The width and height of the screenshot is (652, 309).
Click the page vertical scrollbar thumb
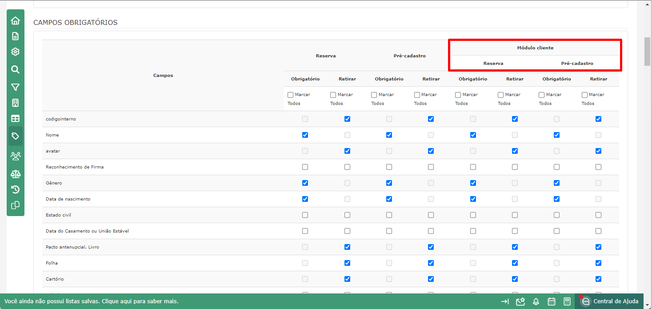pos(648,52)
